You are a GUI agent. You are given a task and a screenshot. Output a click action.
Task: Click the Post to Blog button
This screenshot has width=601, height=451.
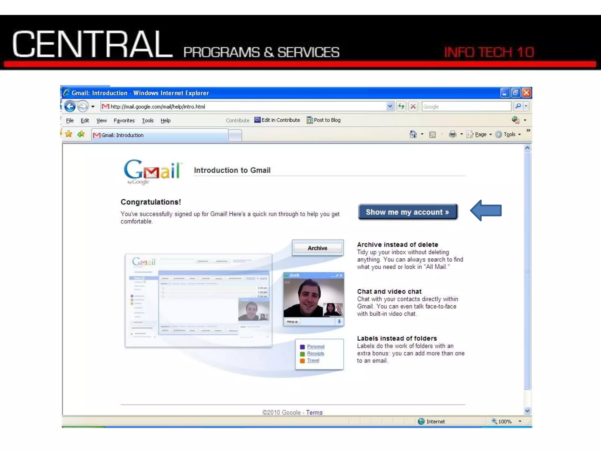coord(324,120)
